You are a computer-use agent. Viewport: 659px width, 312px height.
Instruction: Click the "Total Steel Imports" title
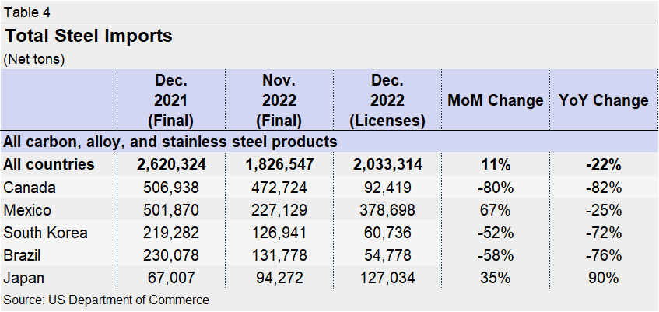89,37
